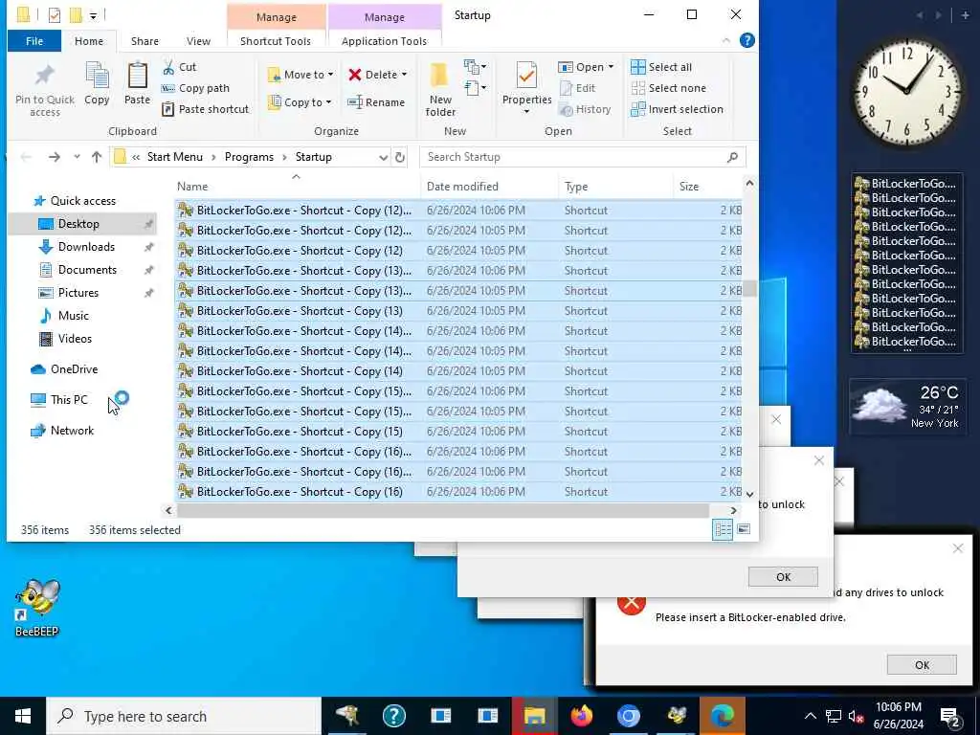Image resolution: width=980 pixels, height=735 pixels.
Task: View file History
Action: pyautogui.click(x=585, y=109)
